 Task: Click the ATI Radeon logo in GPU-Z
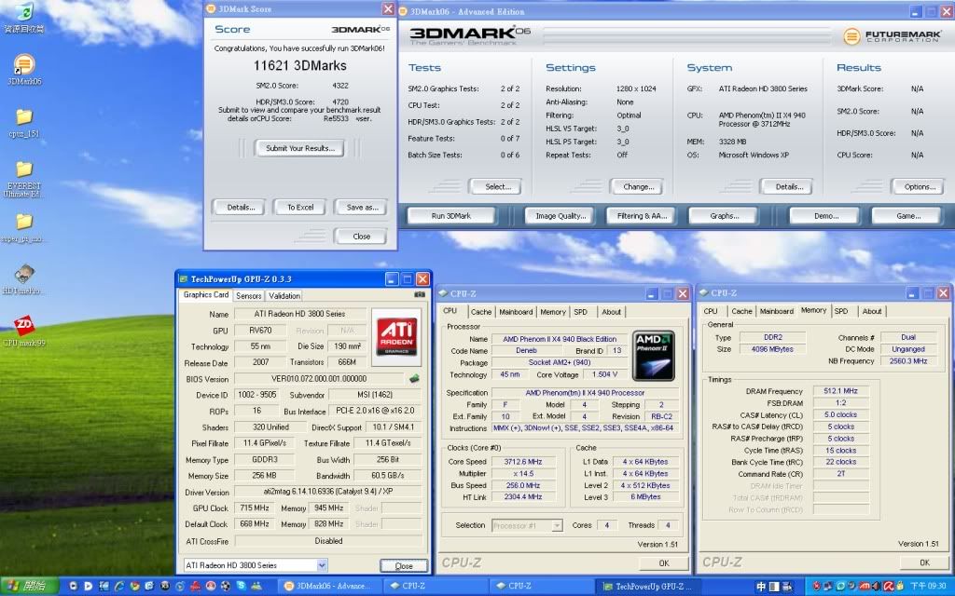(x=396, y=336)
